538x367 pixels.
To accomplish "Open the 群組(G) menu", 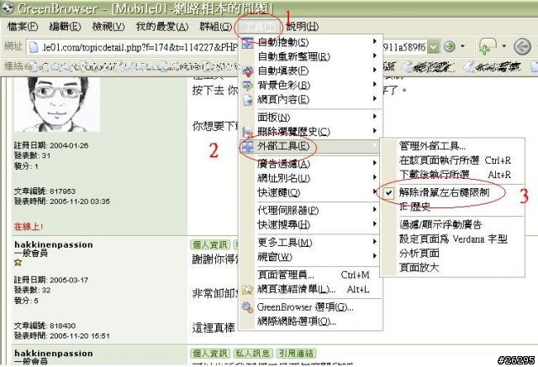I will tap(216, 26).
